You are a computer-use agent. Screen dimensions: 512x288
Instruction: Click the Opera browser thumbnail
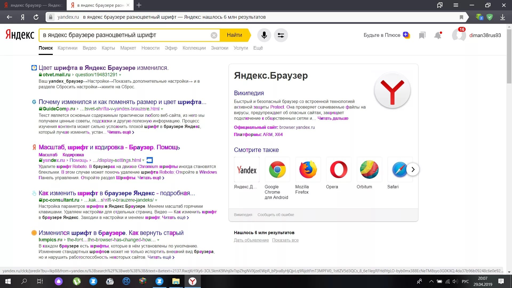(338, 170)
